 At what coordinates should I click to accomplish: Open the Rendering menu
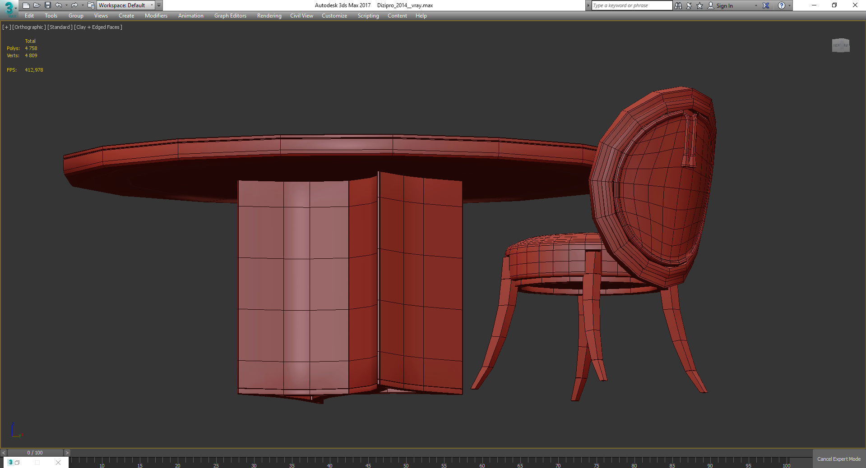[269, 16]
